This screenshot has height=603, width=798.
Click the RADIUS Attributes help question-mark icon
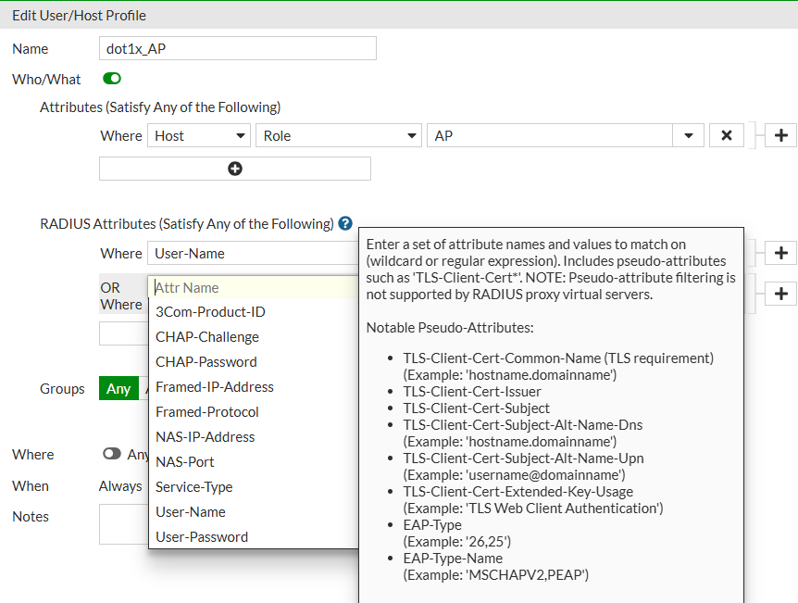(x=345, y=223)
